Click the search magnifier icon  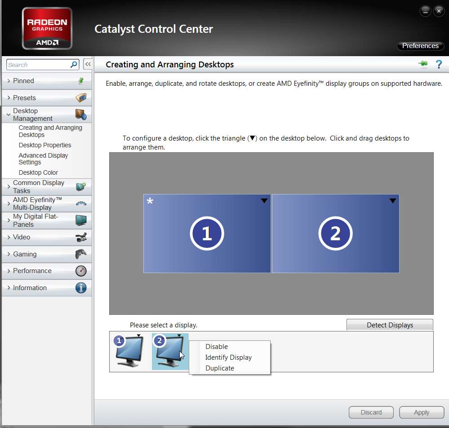click(74, 64)
